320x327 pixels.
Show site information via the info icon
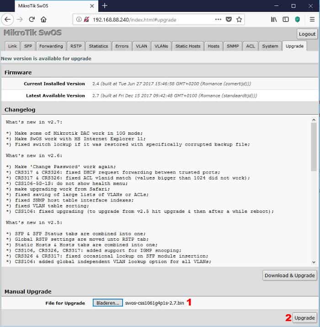tap(79, 20)
